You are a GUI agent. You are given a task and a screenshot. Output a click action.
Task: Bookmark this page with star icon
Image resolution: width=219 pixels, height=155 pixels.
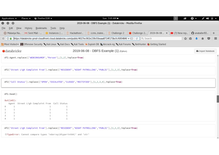tap(185, 39)
